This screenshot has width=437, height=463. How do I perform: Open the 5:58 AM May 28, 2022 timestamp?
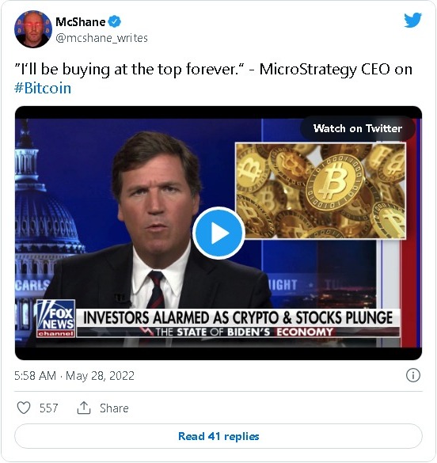tap(74, 376)
